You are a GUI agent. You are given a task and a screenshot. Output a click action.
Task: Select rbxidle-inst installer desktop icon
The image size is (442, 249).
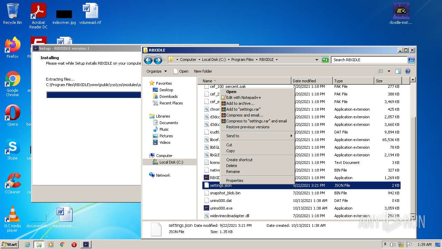click(401, 14)
